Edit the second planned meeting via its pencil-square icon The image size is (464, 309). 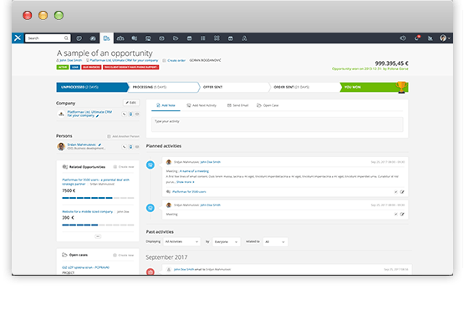(x=402, y=214)
